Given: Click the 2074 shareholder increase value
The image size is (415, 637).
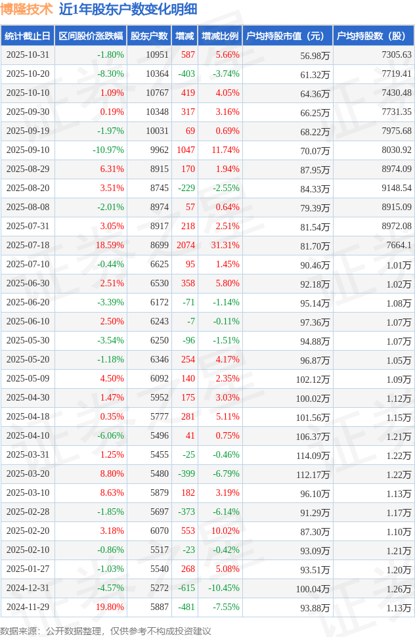Looking at the screenshot, I should pos(185,246).
